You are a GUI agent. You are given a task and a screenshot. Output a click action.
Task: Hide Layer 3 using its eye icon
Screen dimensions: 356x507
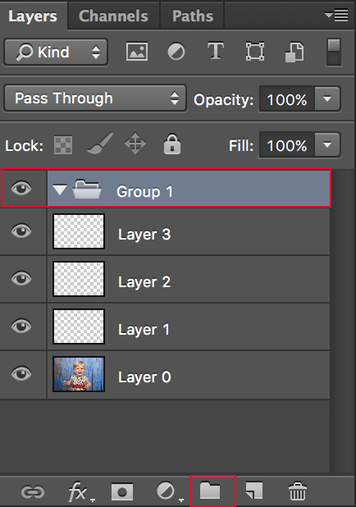coord(21,231)
